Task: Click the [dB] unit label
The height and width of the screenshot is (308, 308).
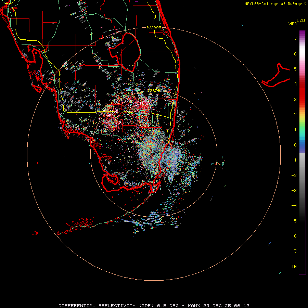Action: click(292, 24)
